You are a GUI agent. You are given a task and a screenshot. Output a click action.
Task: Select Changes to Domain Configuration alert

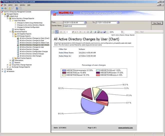pyautogui.click(x=28, y=27)
